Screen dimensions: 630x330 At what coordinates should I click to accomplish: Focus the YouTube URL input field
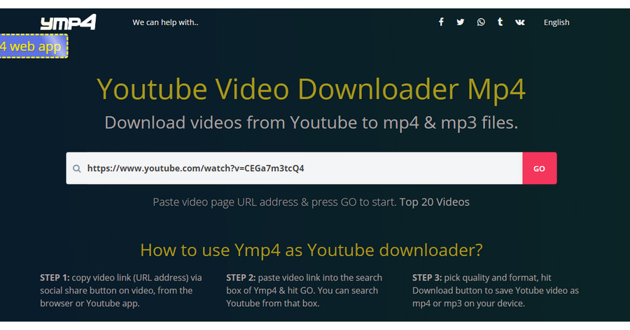294,168
